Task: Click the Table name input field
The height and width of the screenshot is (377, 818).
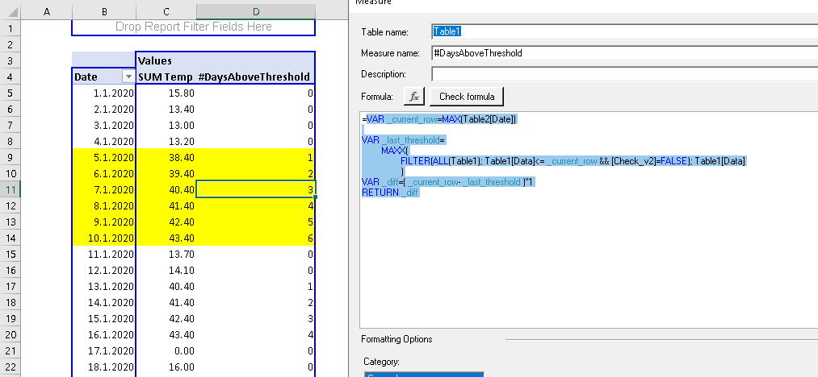Action: tap(624, 31)
